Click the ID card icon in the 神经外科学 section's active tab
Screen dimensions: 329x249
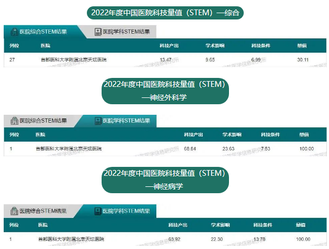coord(98,121)
